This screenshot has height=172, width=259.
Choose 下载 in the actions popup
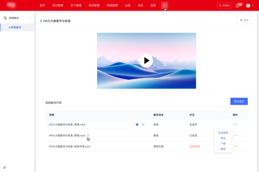coord(223,144)
